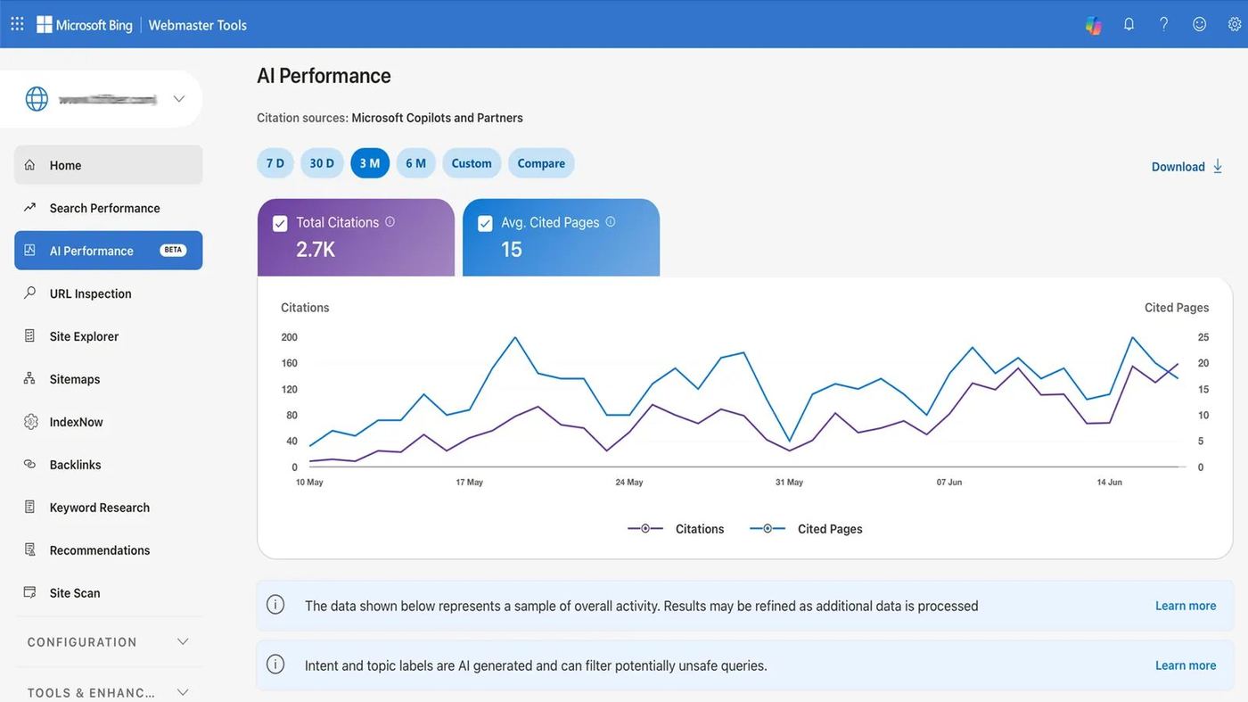Open Backlinks page
This screenshot has height=702, width=1248.
coord(109,465)
